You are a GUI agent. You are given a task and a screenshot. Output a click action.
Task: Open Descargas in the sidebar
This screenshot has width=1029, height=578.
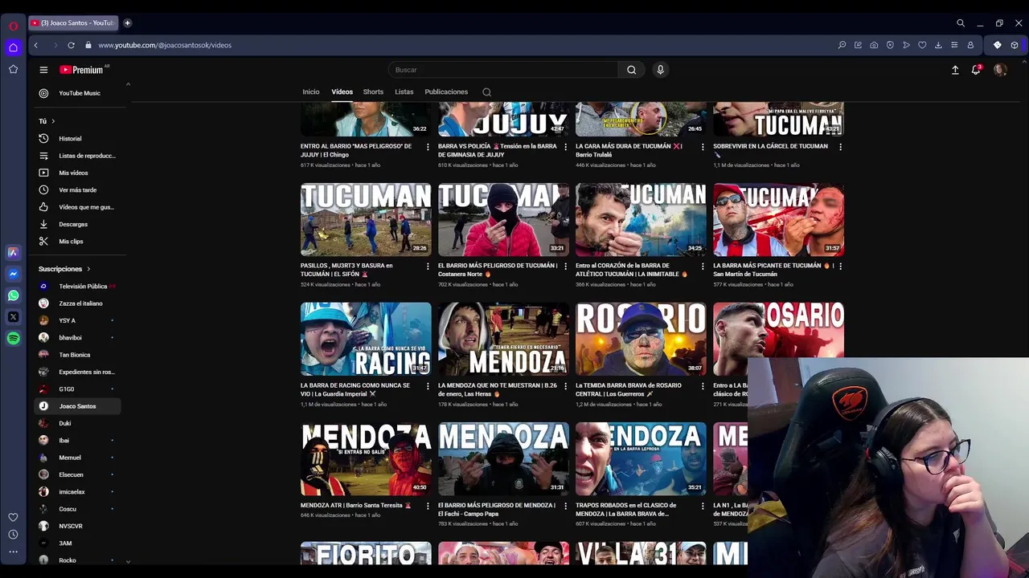point(78,224)
